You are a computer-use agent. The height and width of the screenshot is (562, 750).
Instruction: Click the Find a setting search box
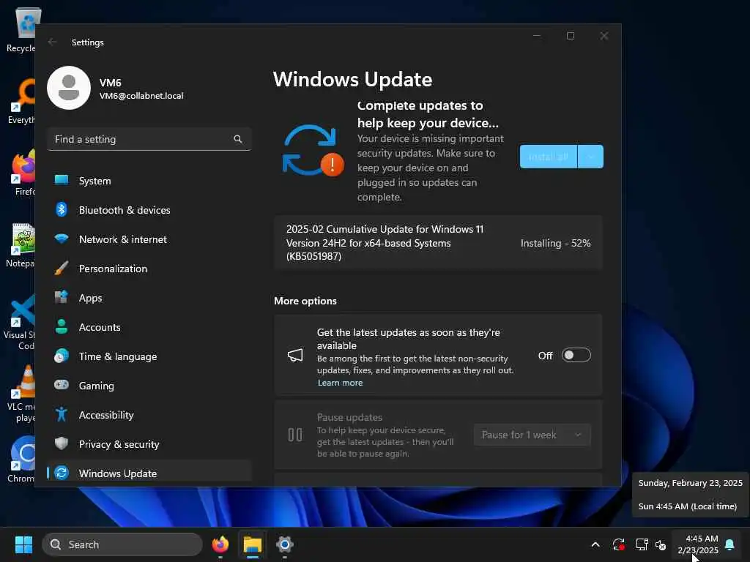(x=149, y=139)
